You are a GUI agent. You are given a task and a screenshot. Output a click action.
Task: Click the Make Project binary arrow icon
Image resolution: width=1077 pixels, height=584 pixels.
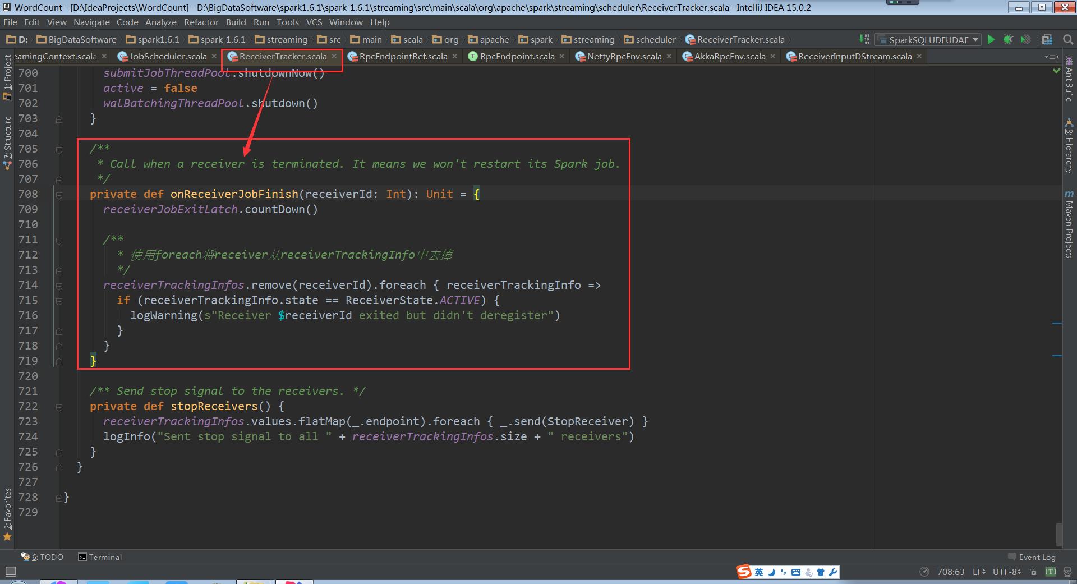point(864,39)
